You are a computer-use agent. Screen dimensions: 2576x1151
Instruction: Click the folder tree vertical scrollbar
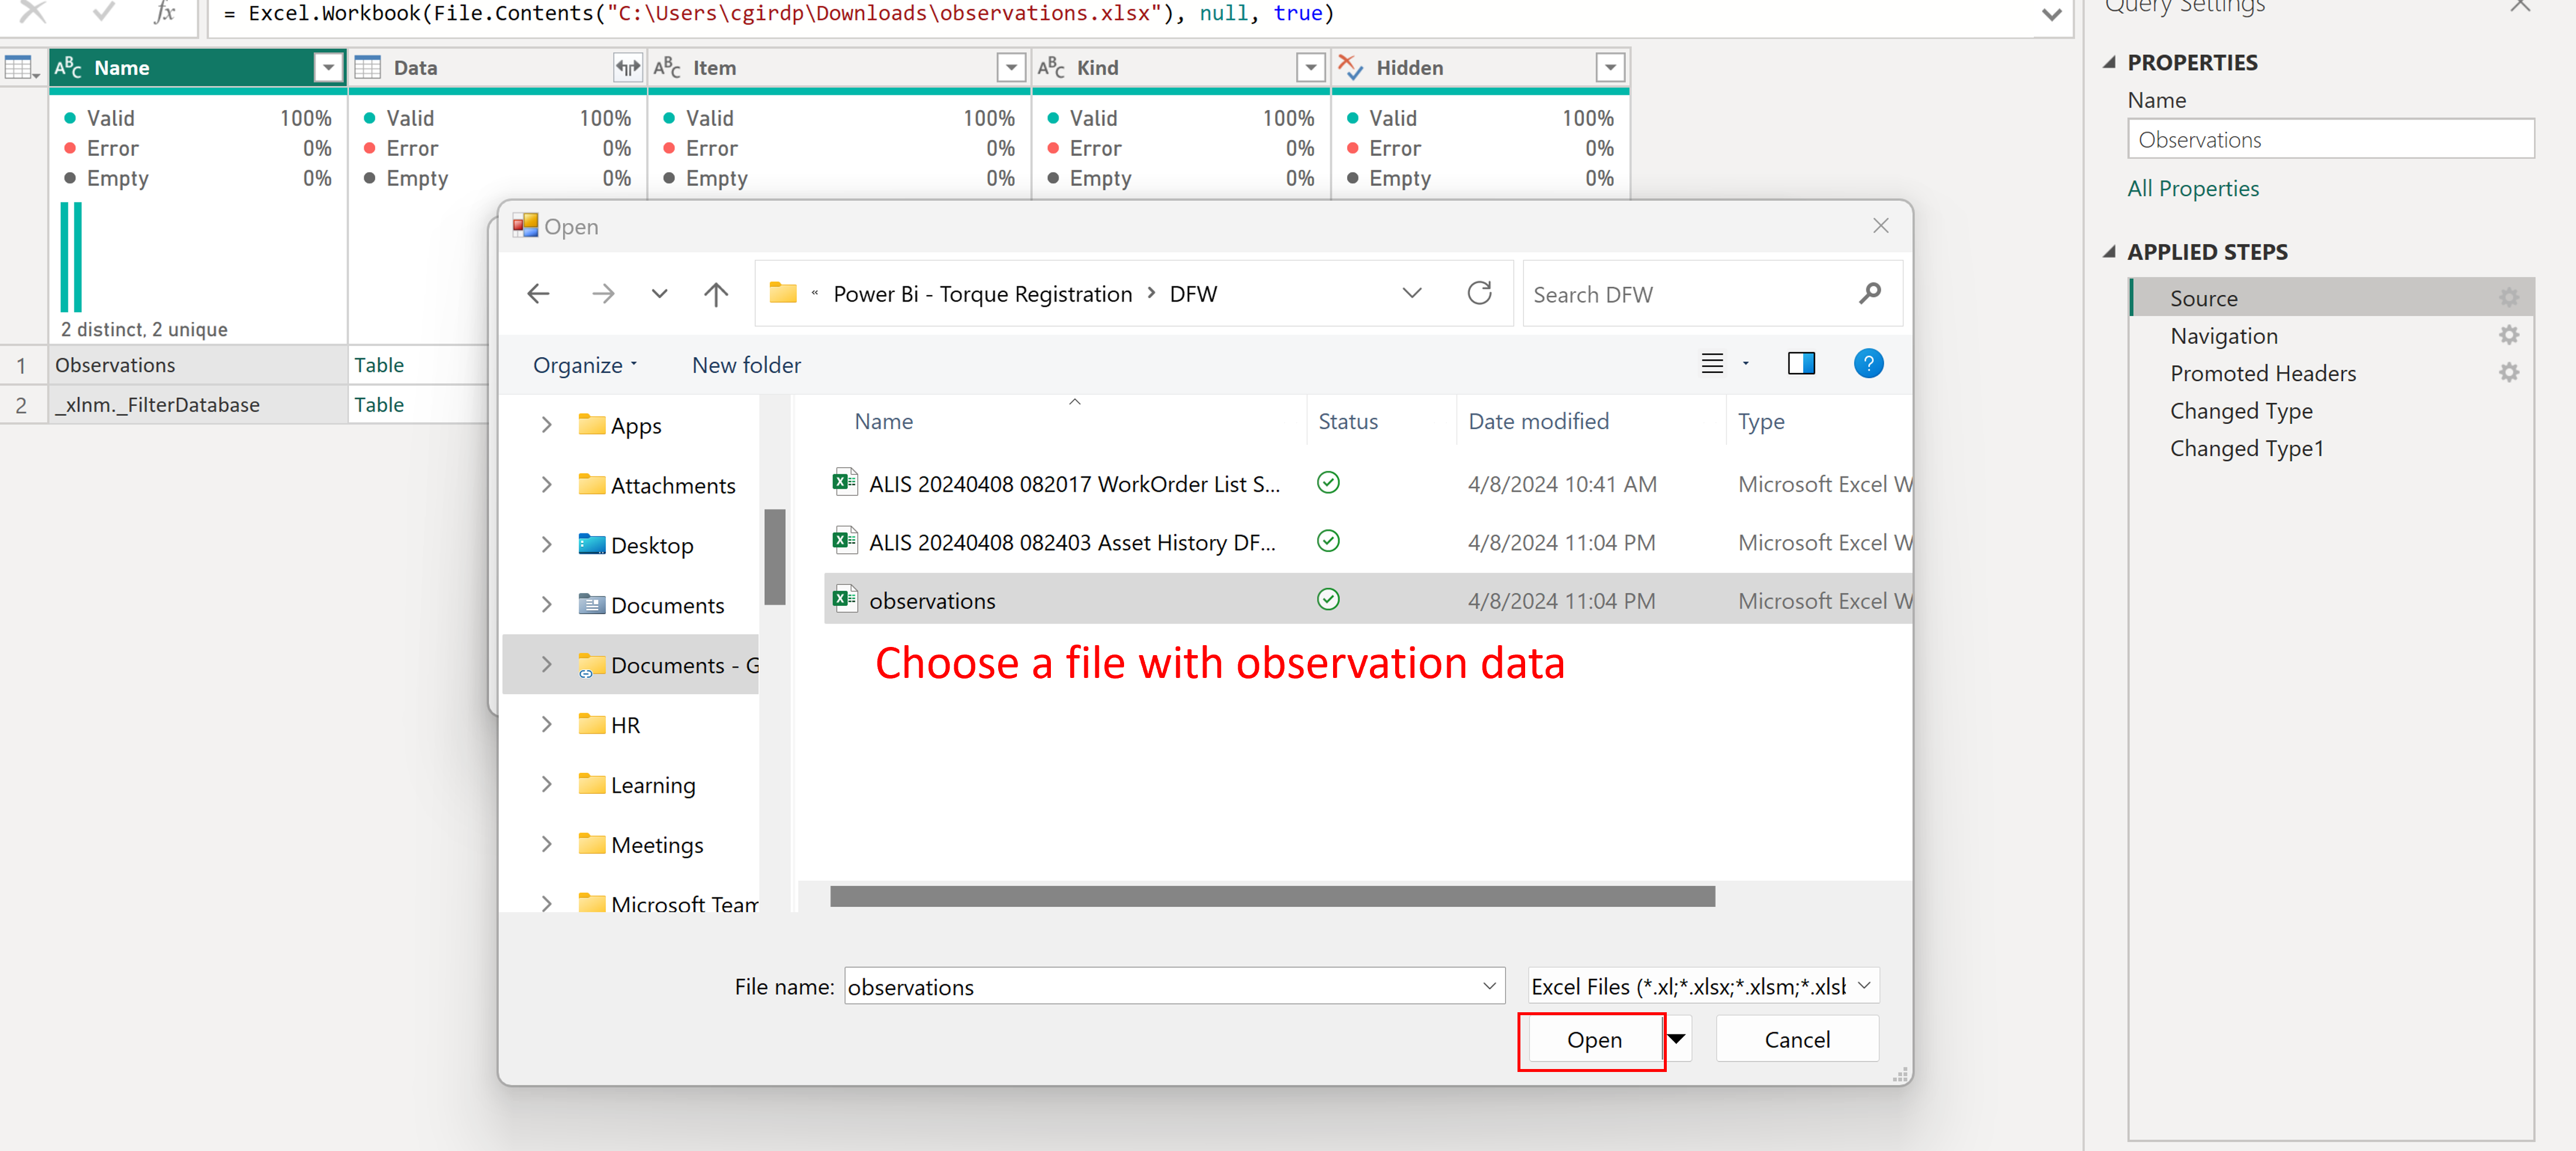click(x=774, y=557)
